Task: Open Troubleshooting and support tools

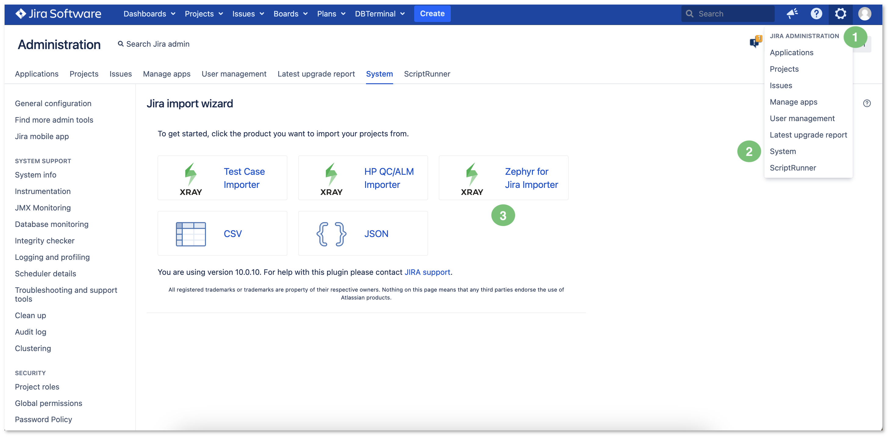Action: click(66, 295)
